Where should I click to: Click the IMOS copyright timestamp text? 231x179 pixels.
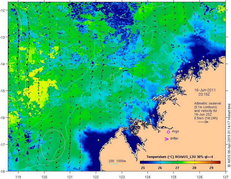[x=229, y=135]
